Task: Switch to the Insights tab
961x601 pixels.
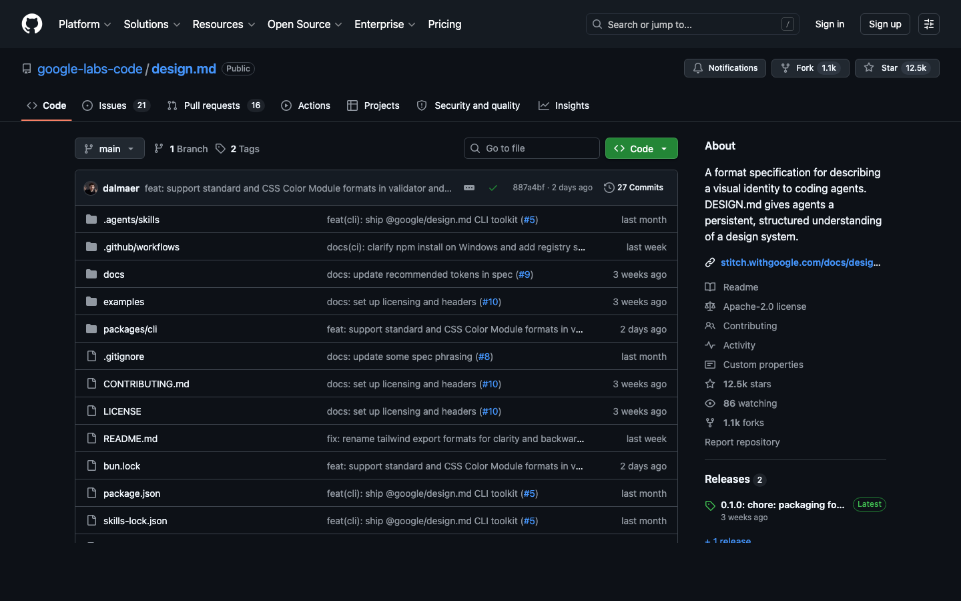Action: click(564, 106)
